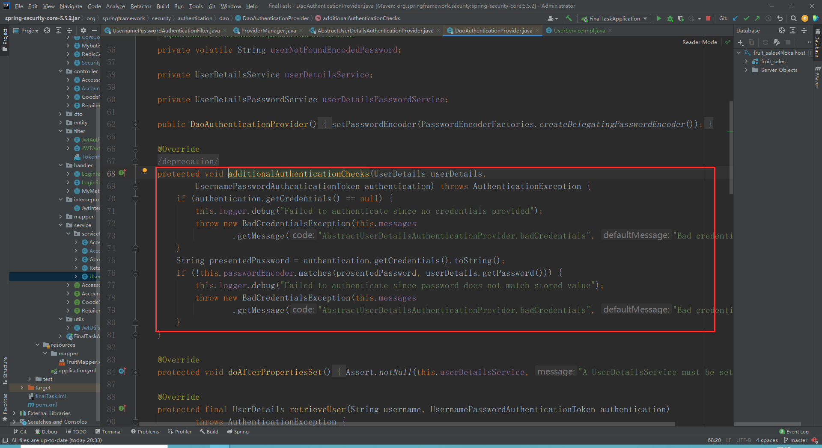The height and width of the screenshot is (448, 822).
Task: Click the master Git branch widget
Action: coord(795,440)
